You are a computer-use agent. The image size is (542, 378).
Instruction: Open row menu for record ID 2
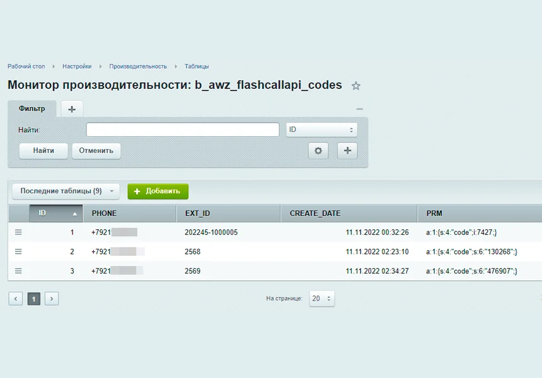click(x=18, y=251)
